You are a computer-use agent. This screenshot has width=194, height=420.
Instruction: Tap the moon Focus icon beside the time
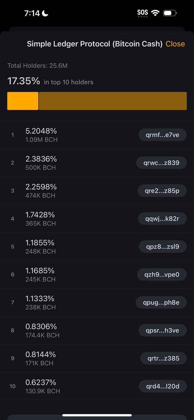click(x=46, y=13)
